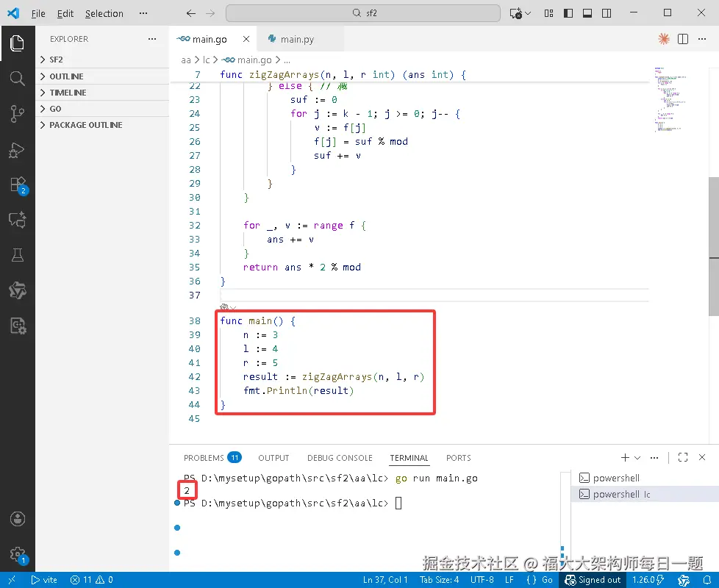Switch to the PORTS panel tab

(459, 457)
